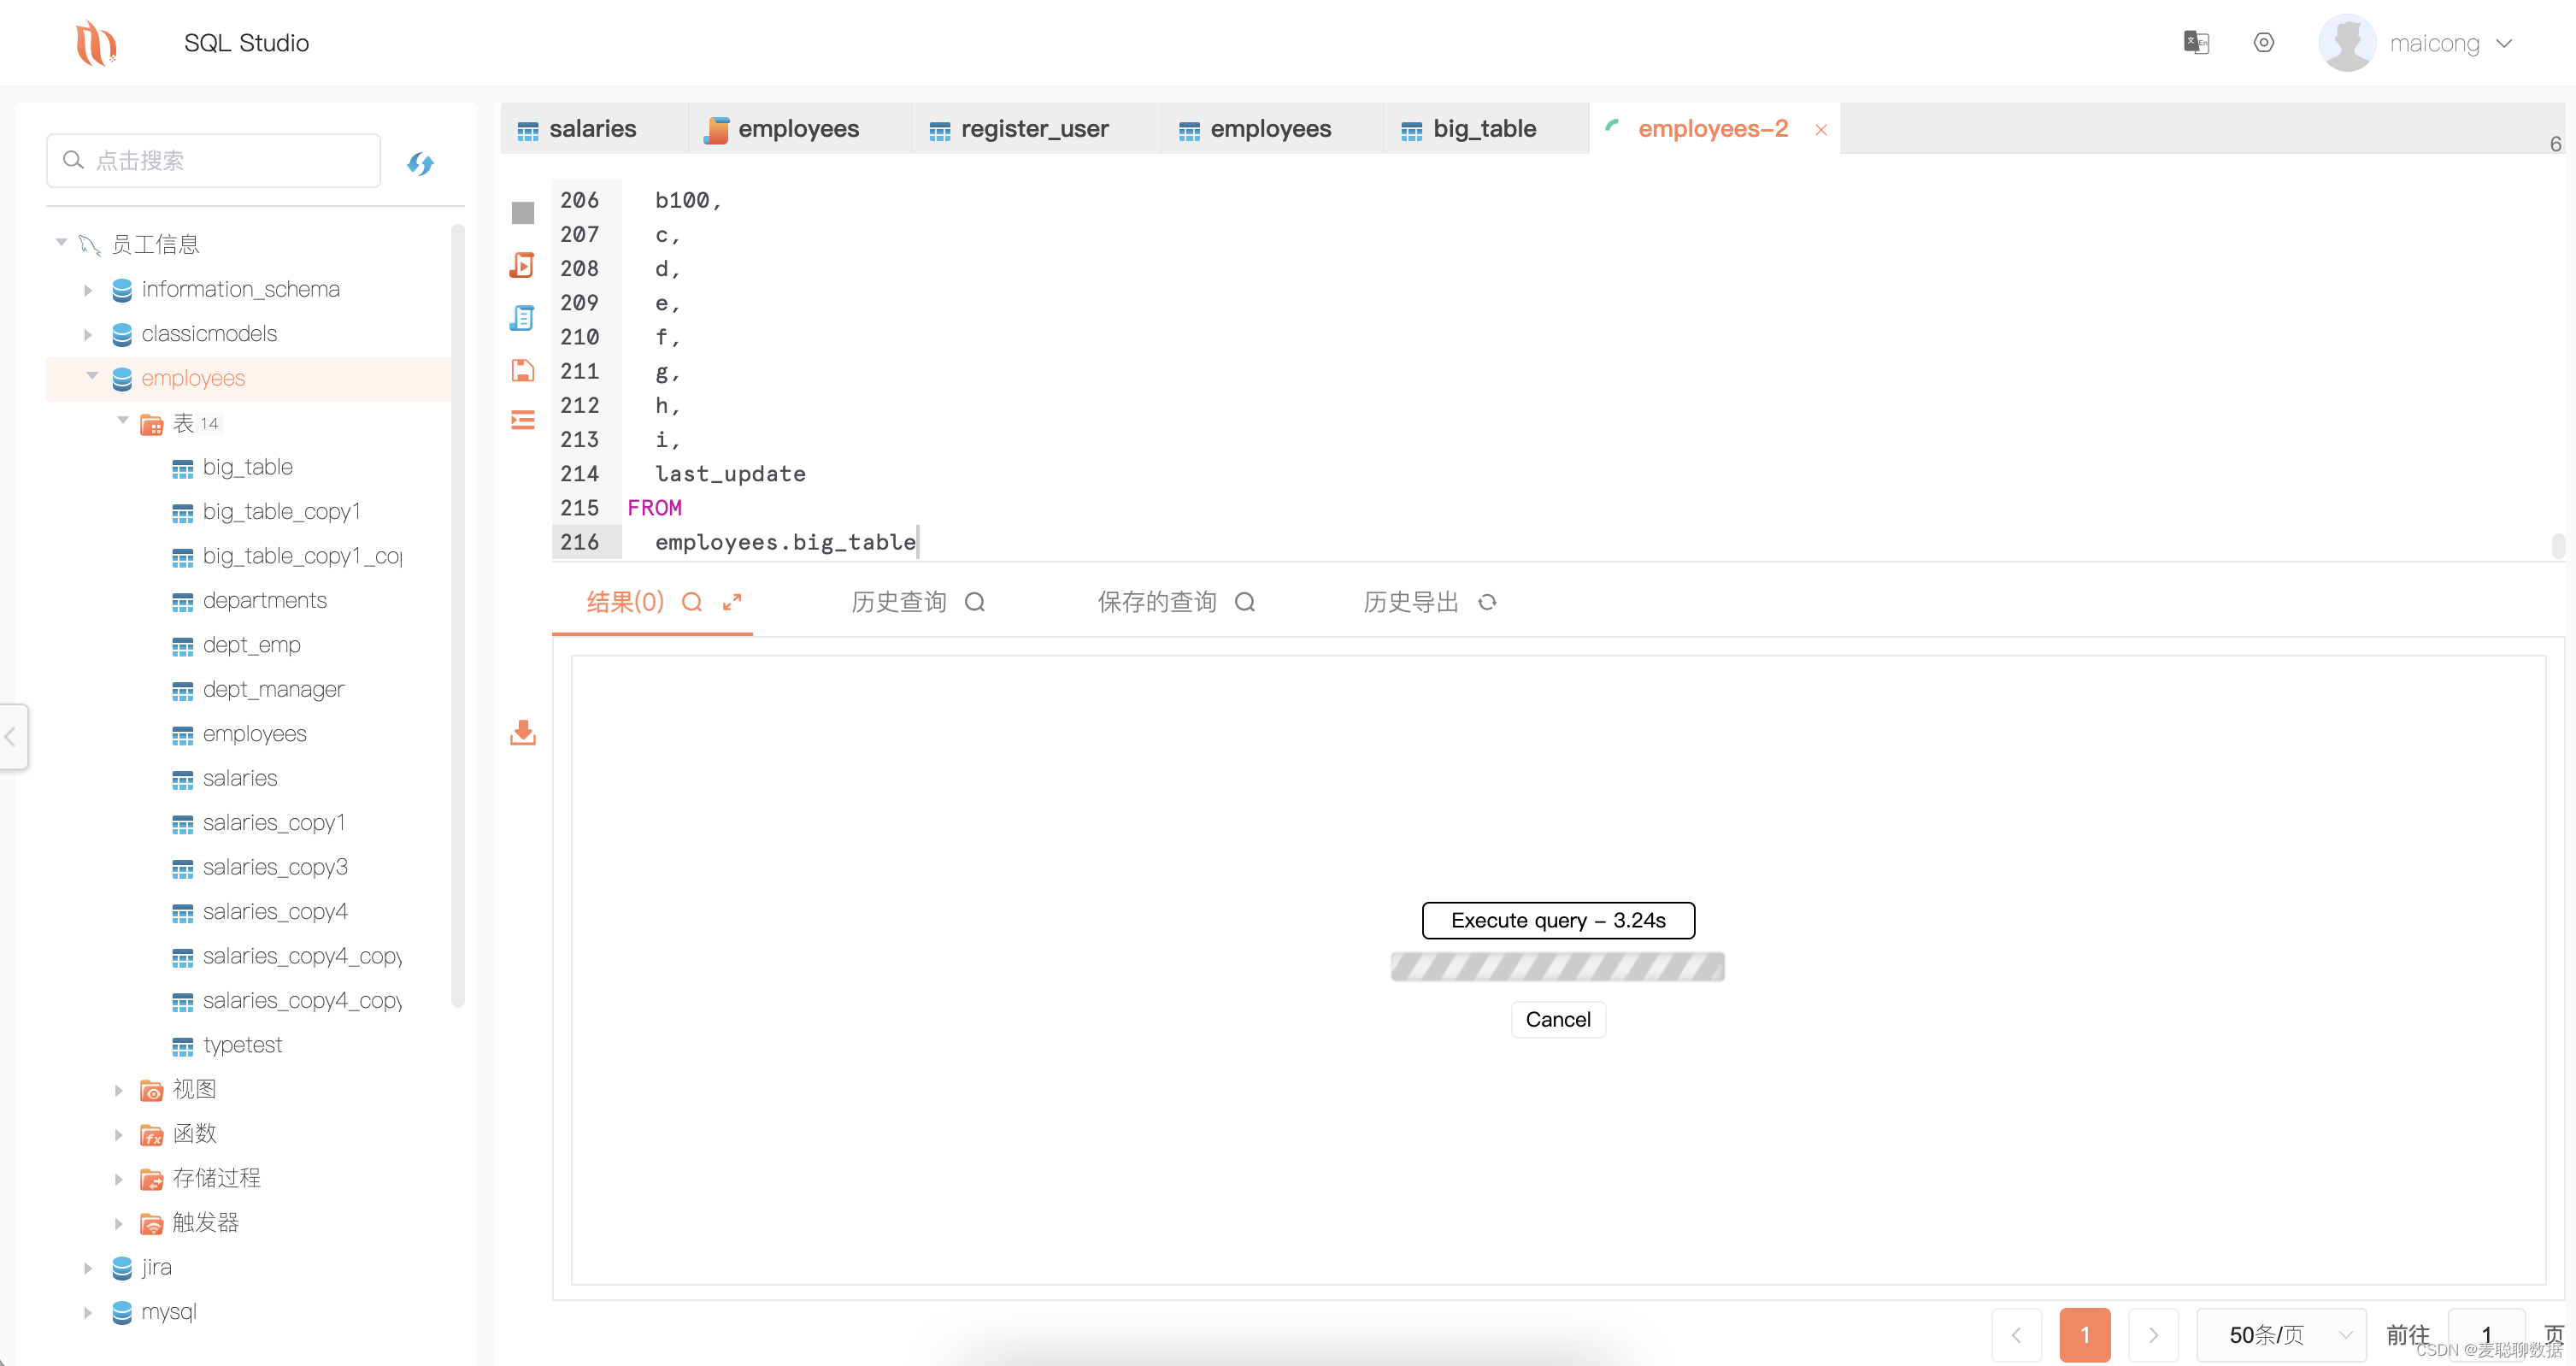This screenshot has height=1366, width=2576.
Task: Open the 历史查询 history tab
Action: [x=898, y=602]
